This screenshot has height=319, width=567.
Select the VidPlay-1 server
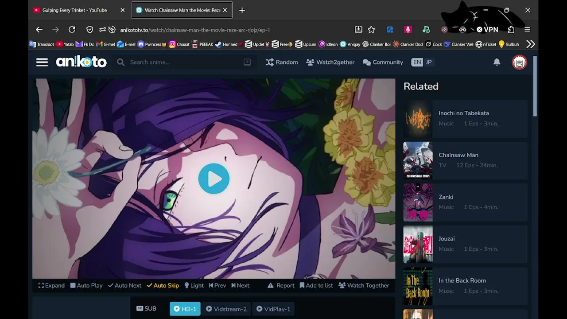273,309
